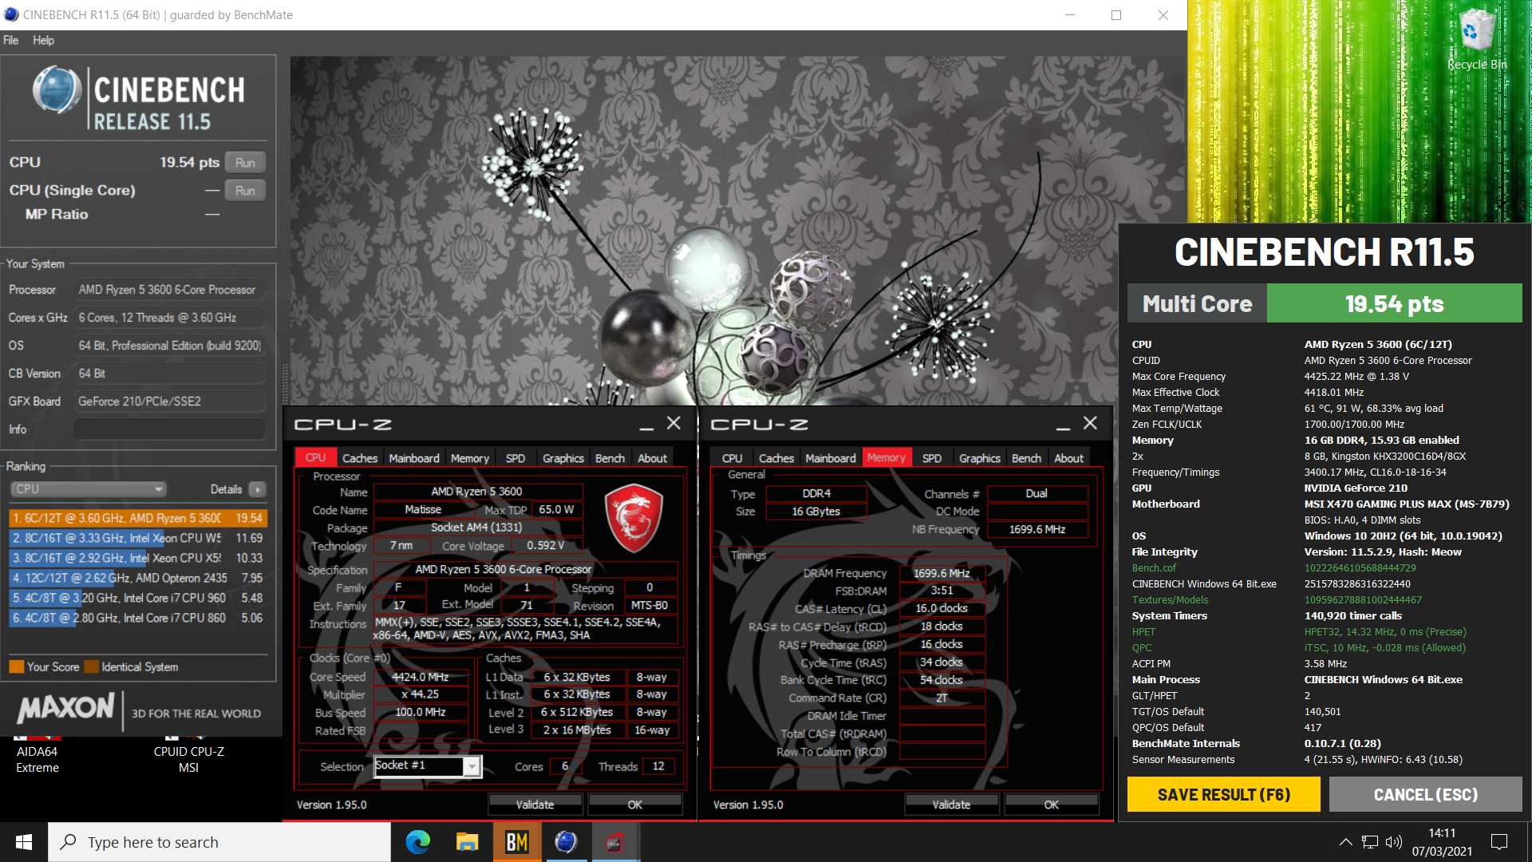Open File Explorer from the taskbar
1532x862 pixels.
pyautogui.click(x=467, y=842)
